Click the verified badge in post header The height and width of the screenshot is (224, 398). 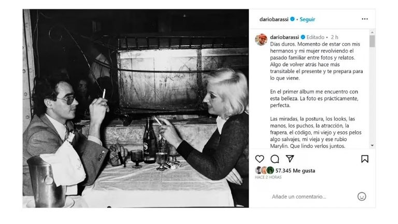click(x=292, y=19)
